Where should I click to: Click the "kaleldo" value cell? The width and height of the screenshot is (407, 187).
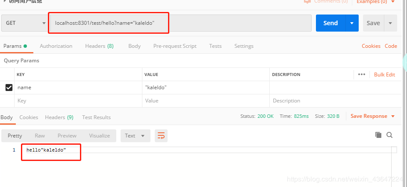click(x=206, y=88)
